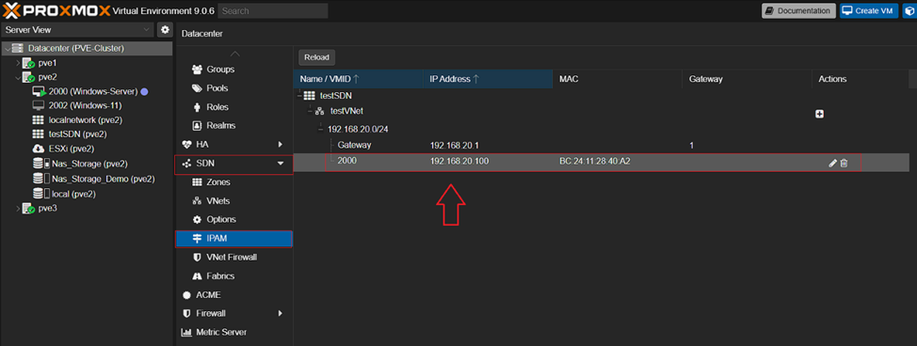Click the Create CT cube icon button

point(909,10)
